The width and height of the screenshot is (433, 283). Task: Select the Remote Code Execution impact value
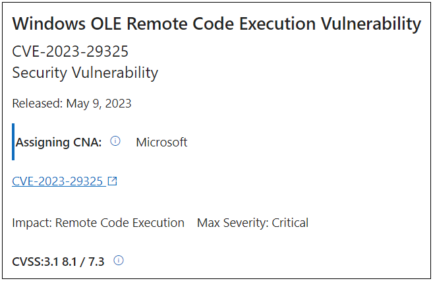(x=119, y=223)
